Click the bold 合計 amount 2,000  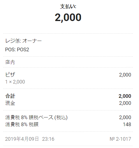(125, 96)
